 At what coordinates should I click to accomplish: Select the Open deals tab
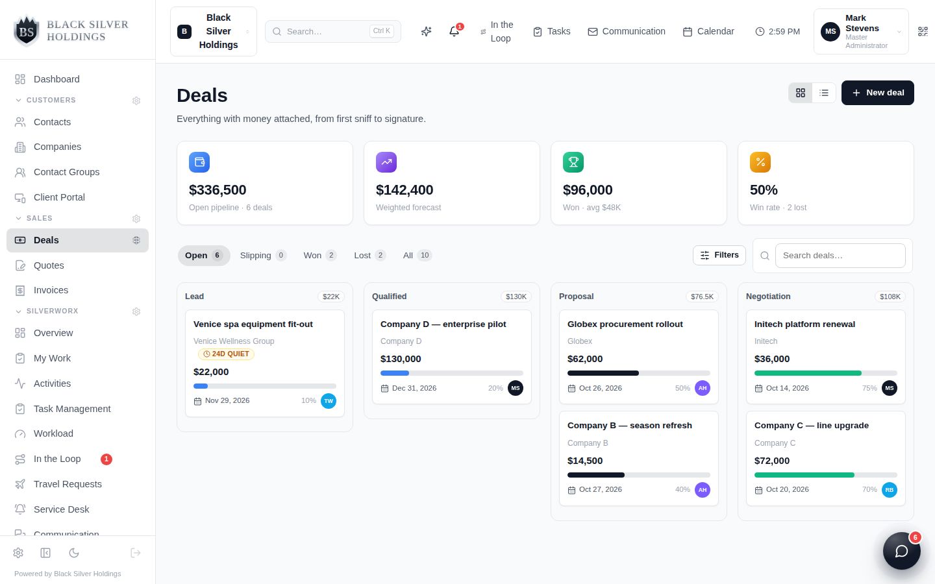point(204,256)
